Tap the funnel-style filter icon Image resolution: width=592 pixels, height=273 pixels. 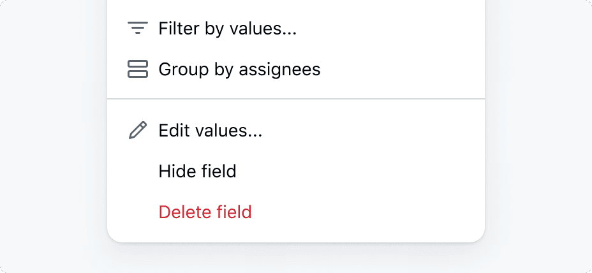coord(138,28)
